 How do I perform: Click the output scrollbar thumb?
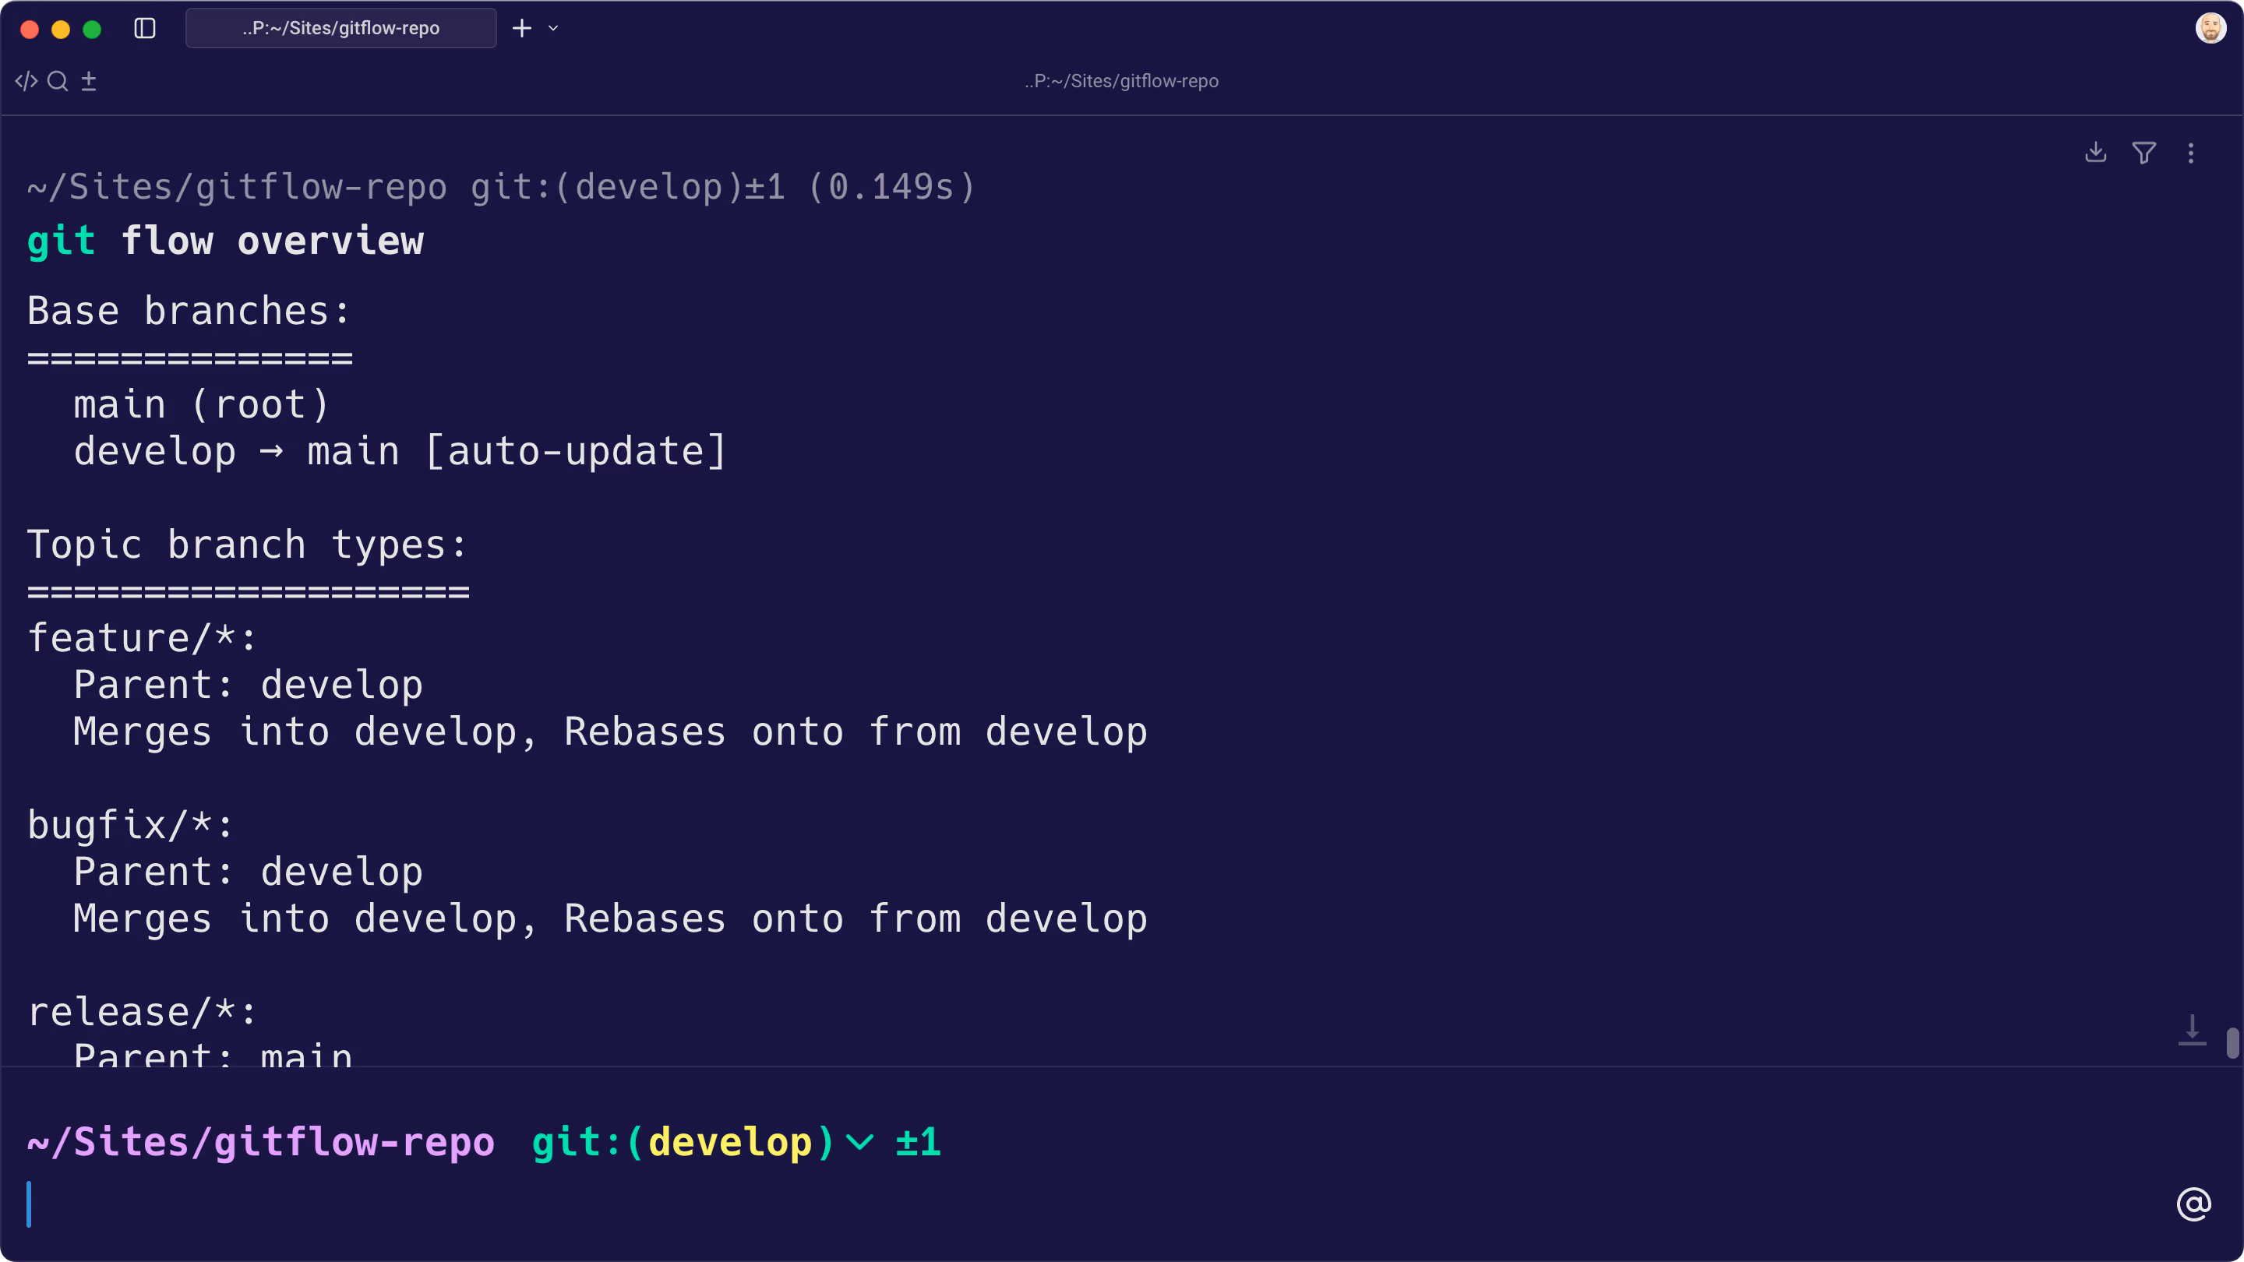click(x=2232, y=1042)
